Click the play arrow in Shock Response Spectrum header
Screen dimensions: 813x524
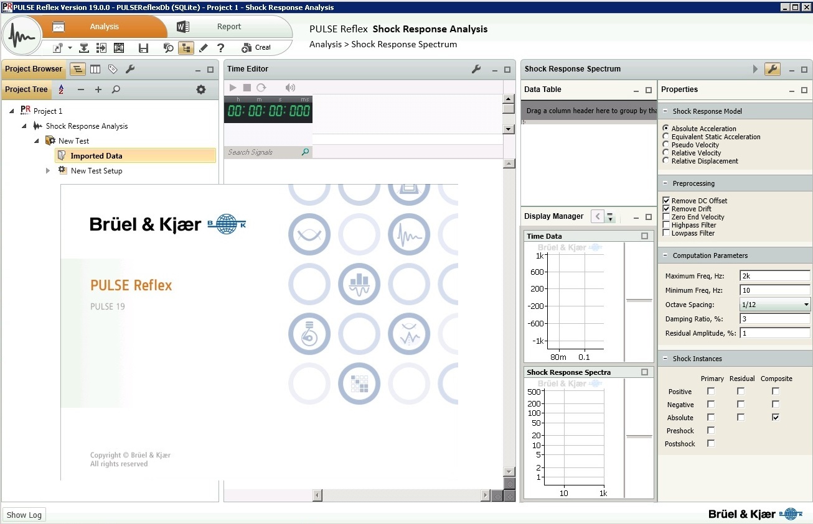coord(755,69)
